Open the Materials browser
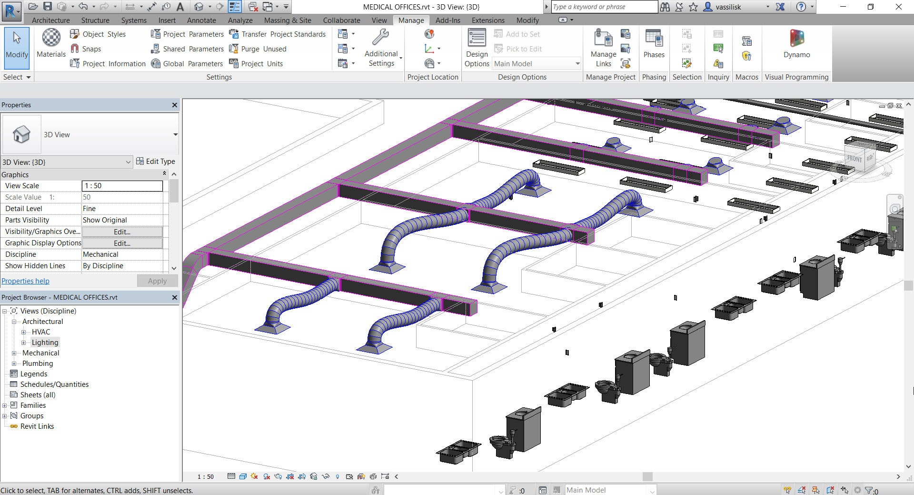Viewport: 914px width, 495px height. coord(51,43)
